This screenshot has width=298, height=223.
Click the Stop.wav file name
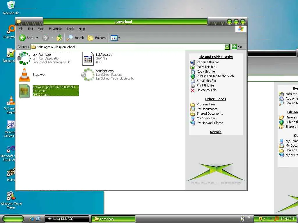click(x=39, y=75)
